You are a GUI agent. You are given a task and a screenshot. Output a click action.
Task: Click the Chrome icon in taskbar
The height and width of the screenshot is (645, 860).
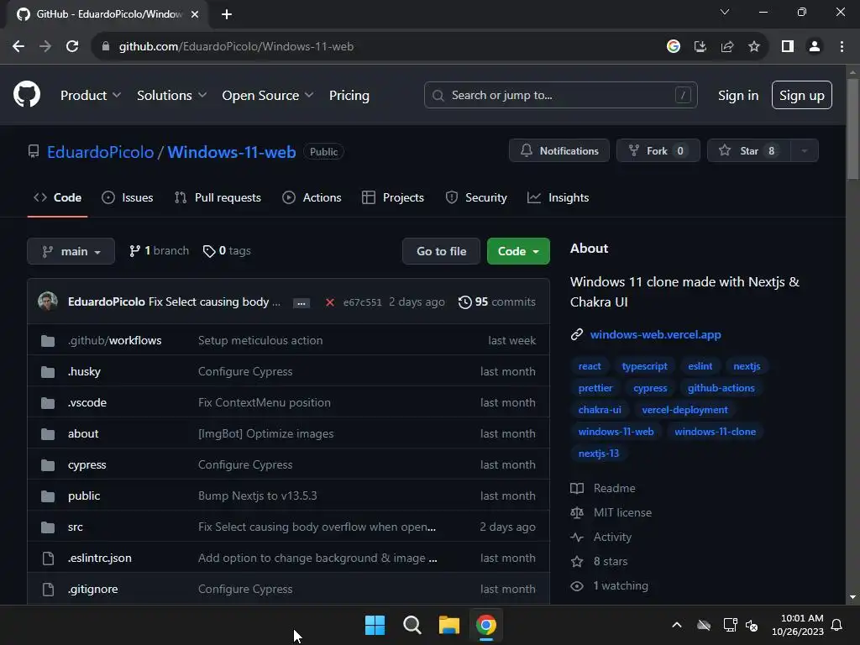[486, 625]
